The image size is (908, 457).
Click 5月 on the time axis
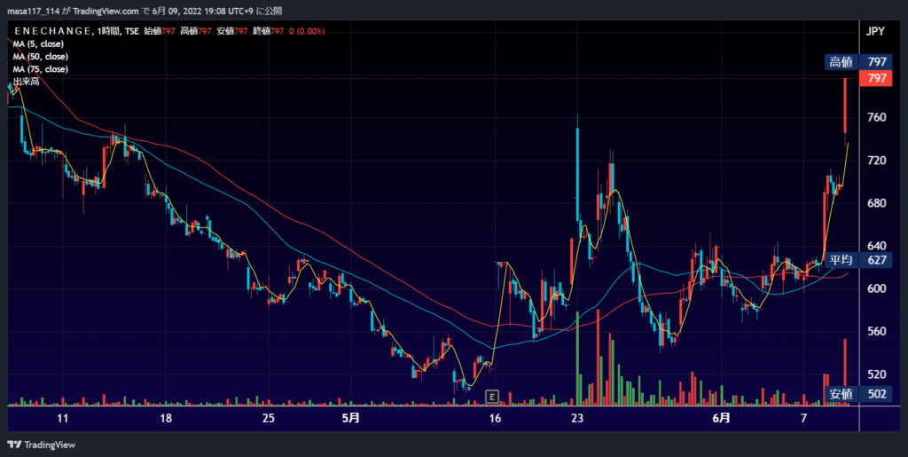click(350, 418)
